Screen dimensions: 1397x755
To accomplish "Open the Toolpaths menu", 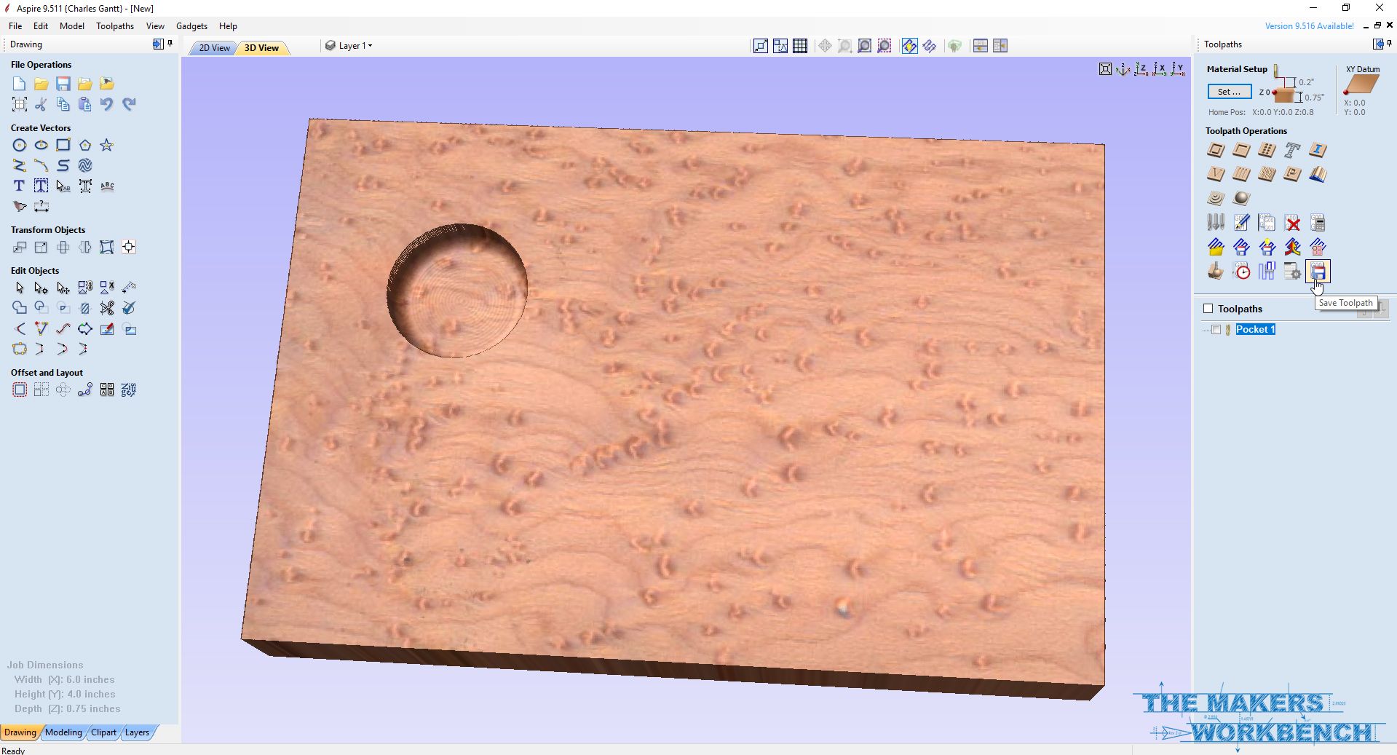I will [114, 25].
